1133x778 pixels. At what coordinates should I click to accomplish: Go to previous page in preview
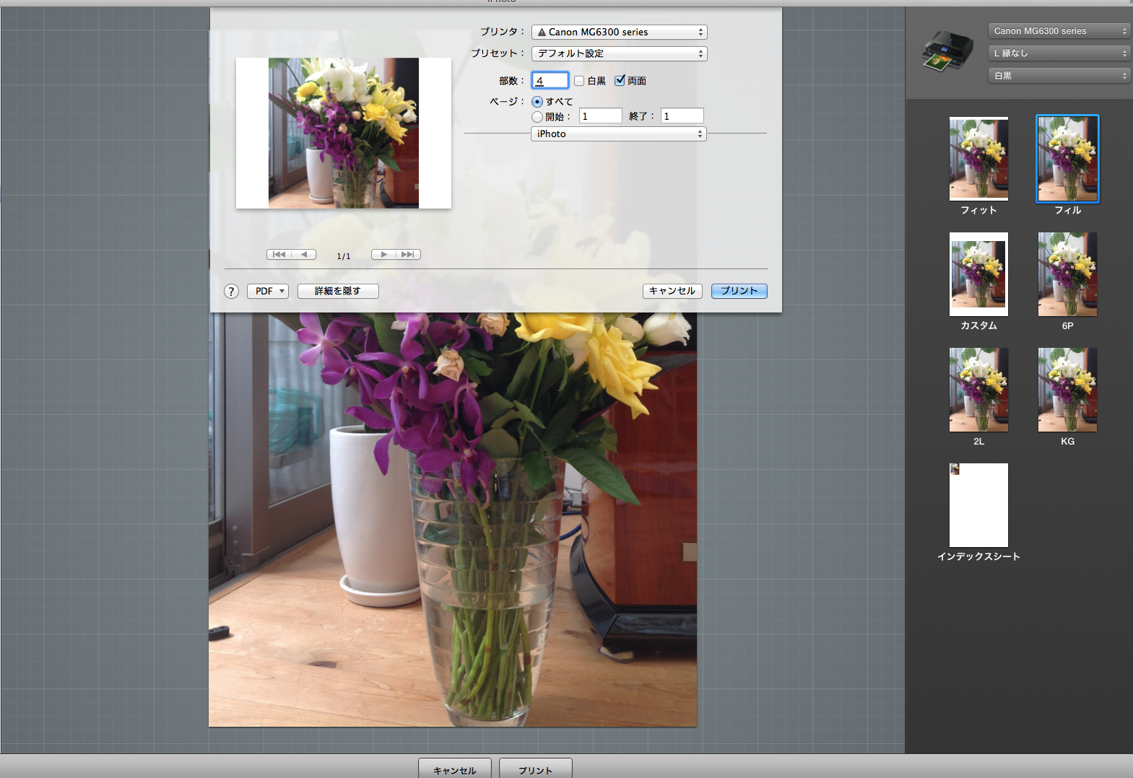pyautogui.click(x=304, y=255)
